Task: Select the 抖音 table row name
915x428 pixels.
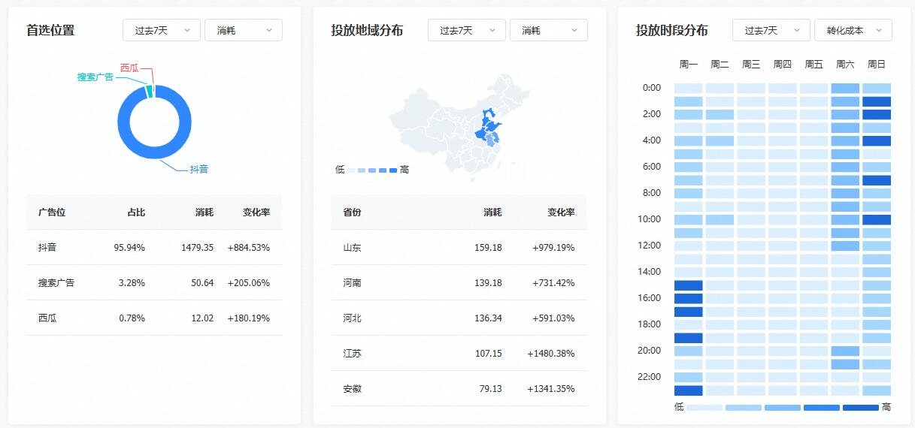Action: (47, 247)
